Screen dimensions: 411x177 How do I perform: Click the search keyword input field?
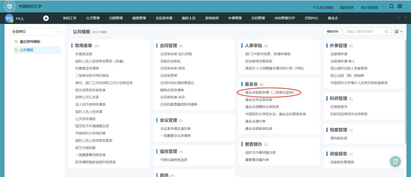coord(363,31)
